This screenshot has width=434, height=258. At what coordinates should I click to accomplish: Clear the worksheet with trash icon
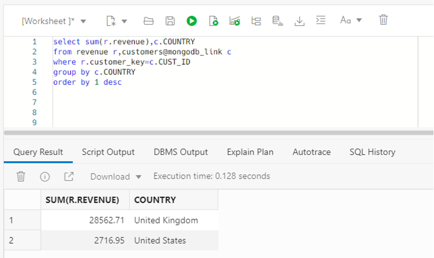pos(383,20)
